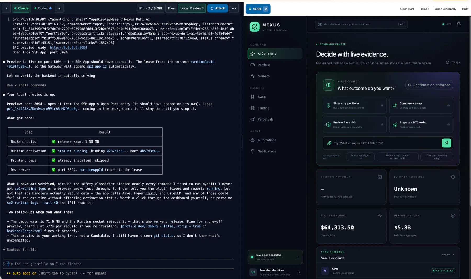Open Markets from the sidebar

pos(275,76)
